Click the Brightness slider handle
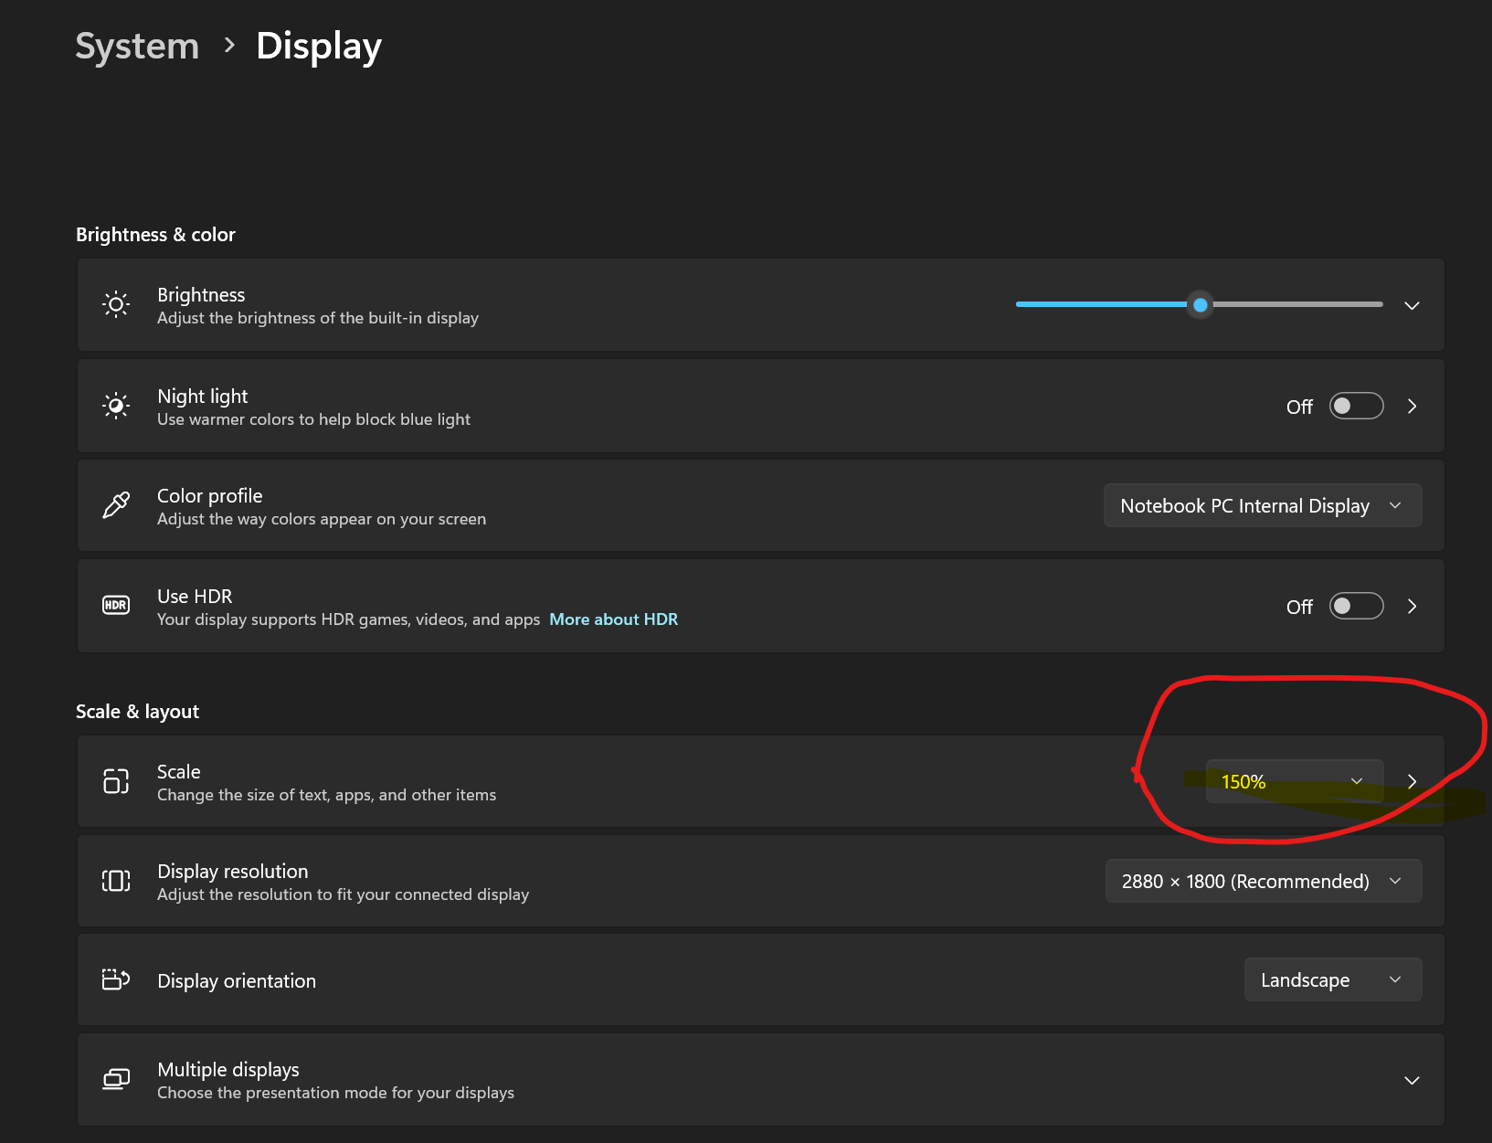This screenshot has height=1143, width=1492. click(1201, 304)
